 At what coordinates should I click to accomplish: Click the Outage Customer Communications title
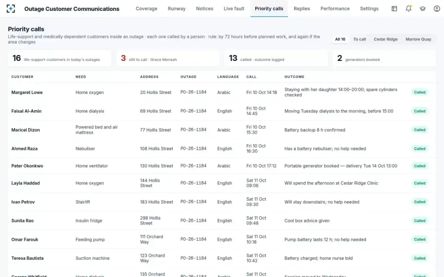(72, 9)
